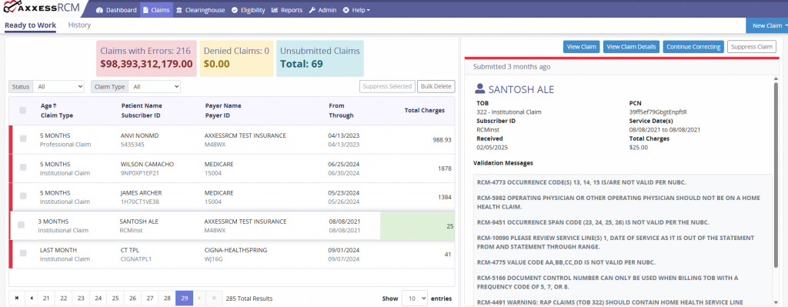The height and width of the screenshot is (307, 788).
Task: Open the Status filter dropdown
Action: click(x=58, y=87)
